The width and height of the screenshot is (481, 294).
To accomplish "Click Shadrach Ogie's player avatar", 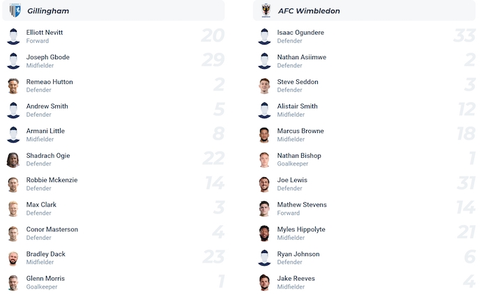I will click(13, 160).
